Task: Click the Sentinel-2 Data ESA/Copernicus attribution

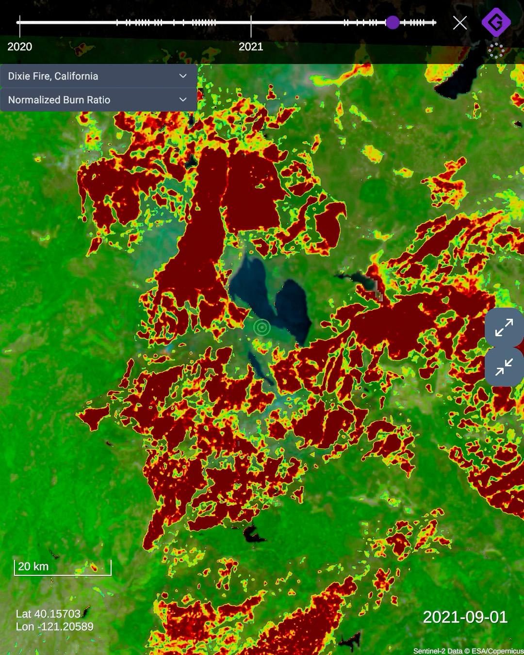Action: click(x=468, y=651)
